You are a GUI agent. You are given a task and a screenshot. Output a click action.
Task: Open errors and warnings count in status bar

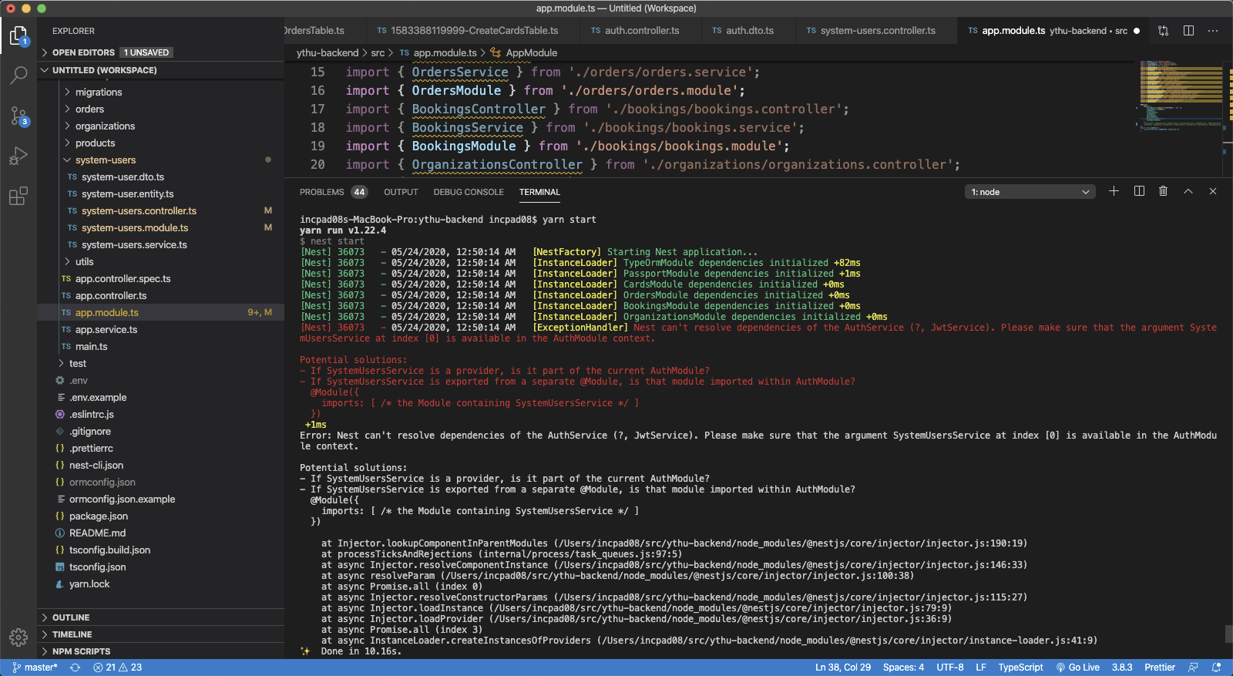coord(118,668)
